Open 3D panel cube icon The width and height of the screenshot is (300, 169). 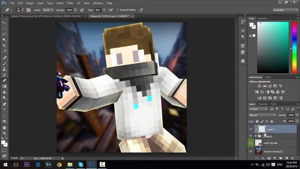pyautogui.click(x=243, y=61)
